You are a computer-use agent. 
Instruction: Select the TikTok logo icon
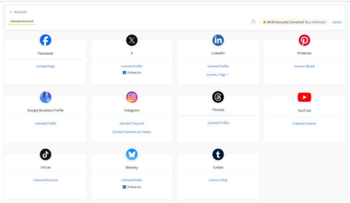tap(45, 154)
